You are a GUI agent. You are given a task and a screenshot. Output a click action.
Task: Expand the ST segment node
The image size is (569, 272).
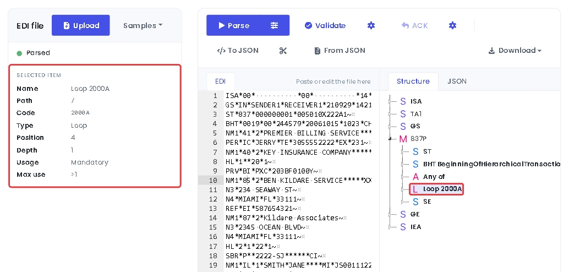(403, 151)
